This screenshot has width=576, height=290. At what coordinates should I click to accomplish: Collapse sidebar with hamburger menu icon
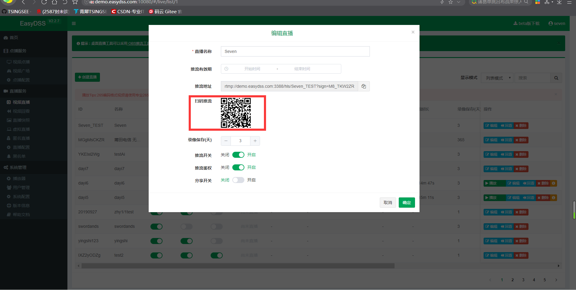[x=74, y=23]
